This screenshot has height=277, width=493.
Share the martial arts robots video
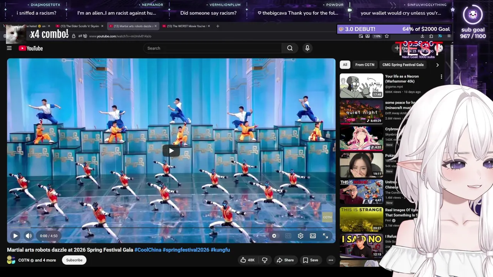pyautogui.click(x=285, y=260)
